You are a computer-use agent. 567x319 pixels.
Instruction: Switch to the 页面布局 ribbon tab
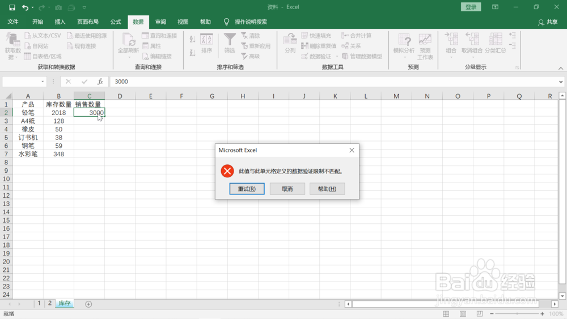(x=88, y=22)
